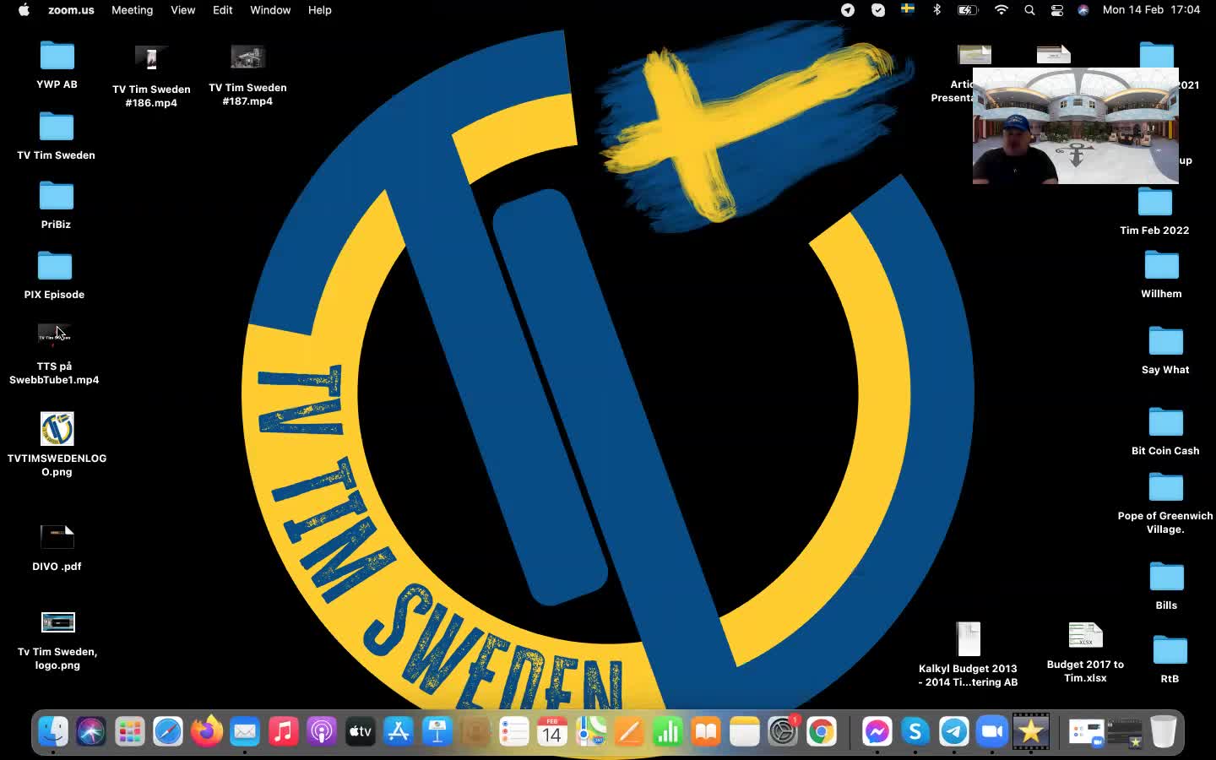Viewport: 1216px width, 760px height.
Task: Switch to Zoom app in Dock
Action: 992,731
